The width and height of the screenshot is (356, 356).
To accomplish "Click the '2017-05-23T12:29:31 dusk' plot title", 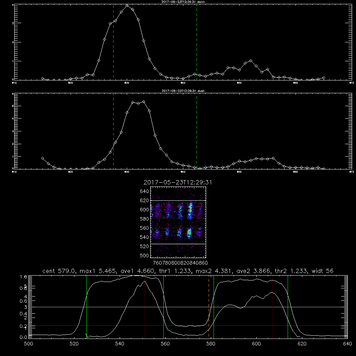I will [x=183, y=91].
